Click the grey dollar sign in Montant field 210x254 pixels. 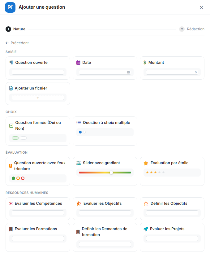click(196, 72)
